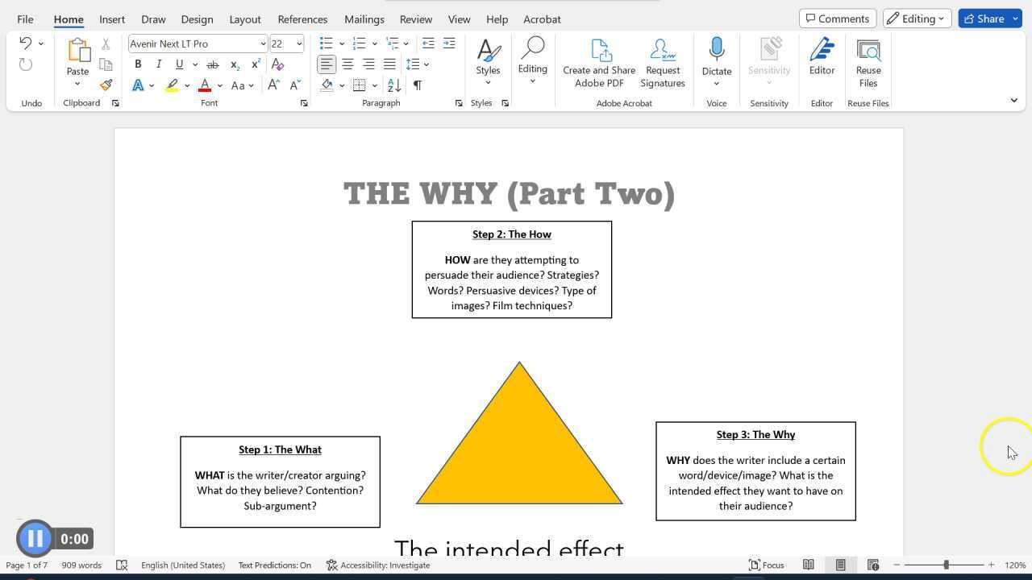This screenshot has height=580, width=1032.
Task: Open the bullet list dropdown arrow
Action: 342,43
